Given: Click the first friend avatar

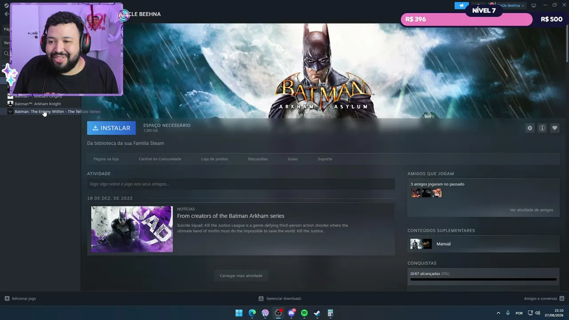Looking at the screenshot, I should coord(416,193).
